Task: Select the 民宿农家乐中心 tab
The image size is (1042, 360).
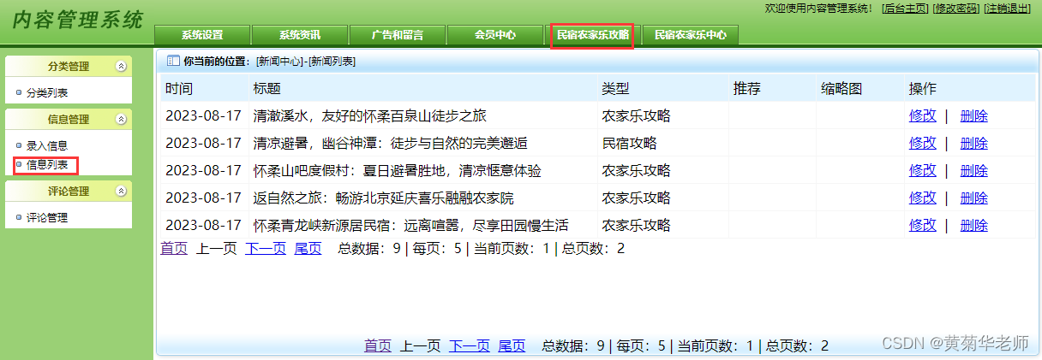Action: click(691, 35)
